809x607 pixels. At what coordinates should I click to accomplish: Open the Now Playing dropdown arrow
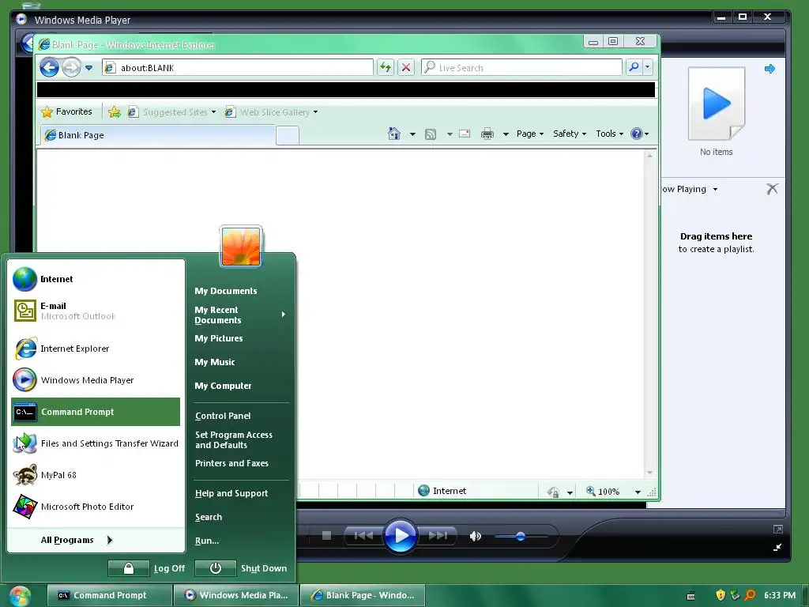coord(715,190)
